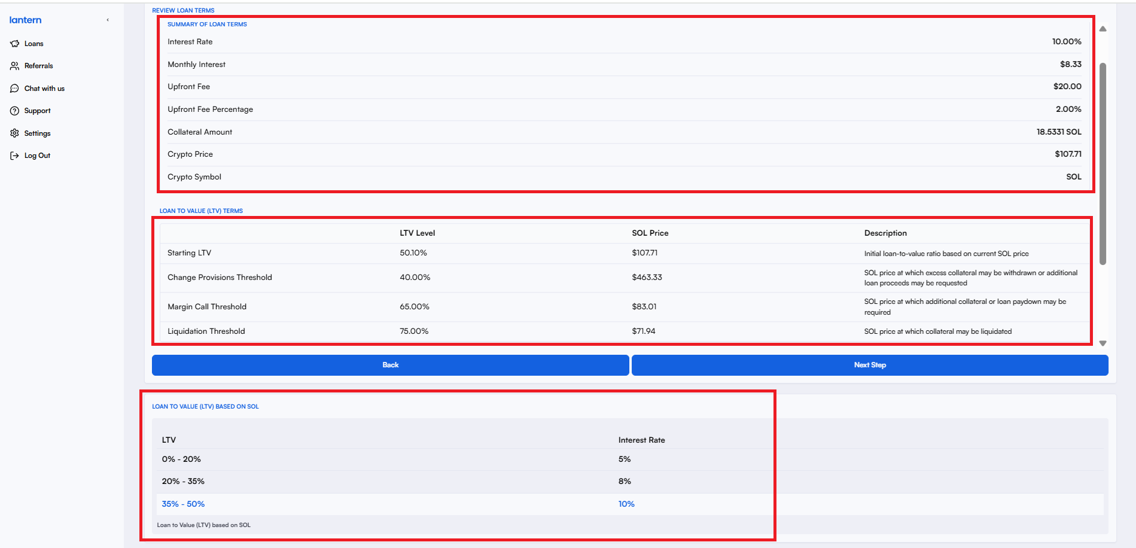
Task: Proceed with the Next Step button
Action: pos(870,365)
